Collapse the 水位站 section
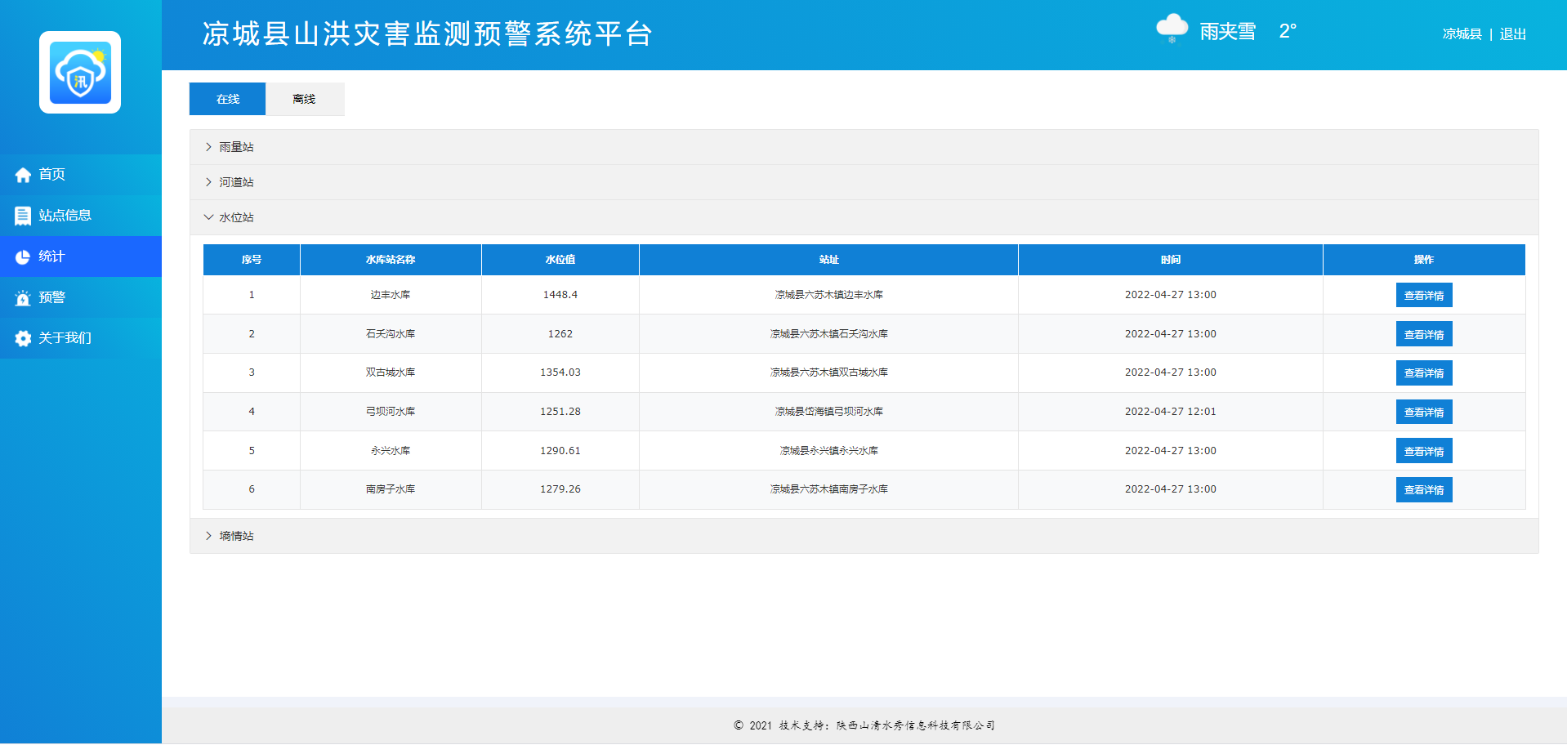 235,217
